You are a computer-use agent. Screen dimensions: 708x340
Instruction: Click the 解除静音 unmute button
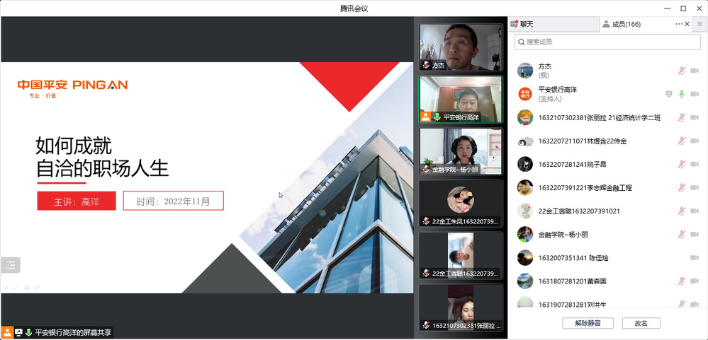(x=588, y=323)
